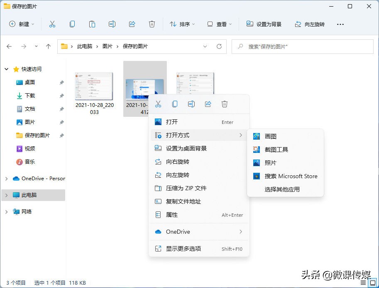Open the OneDrive submenu in context menu

[x=199, y=232]
